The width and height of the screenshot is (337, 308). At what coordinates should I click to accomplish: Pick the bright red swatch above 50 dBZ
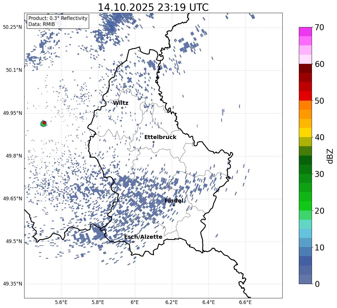point(305,96)
